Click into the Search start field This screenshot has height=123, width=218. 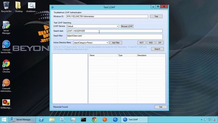[x=114, y=31]
